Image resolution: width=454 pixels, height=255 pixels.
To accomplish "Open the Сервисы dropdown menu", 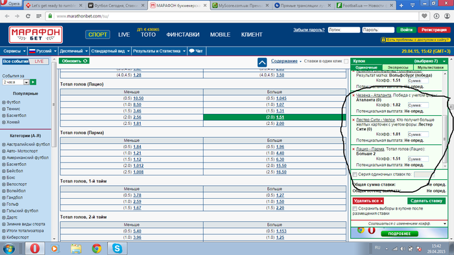I will pyautogui.click(x=14, y=51).
